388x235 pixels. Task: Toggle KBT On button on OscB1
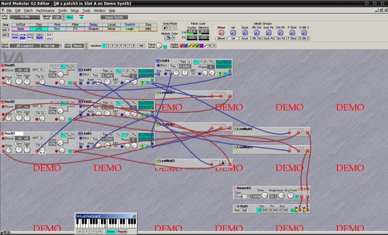[x=42, y=70]
